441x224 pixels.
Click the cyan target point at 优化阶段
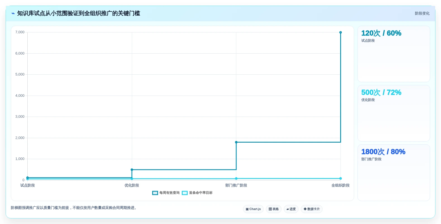(x=132, y=179)
